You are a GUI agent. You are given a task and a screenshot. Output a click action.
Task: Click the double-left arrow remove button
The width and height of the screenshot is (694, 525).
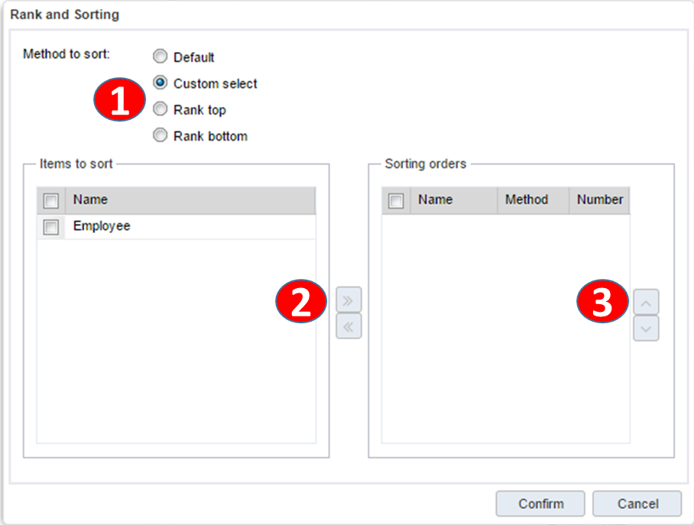click(x=349, y=326)
